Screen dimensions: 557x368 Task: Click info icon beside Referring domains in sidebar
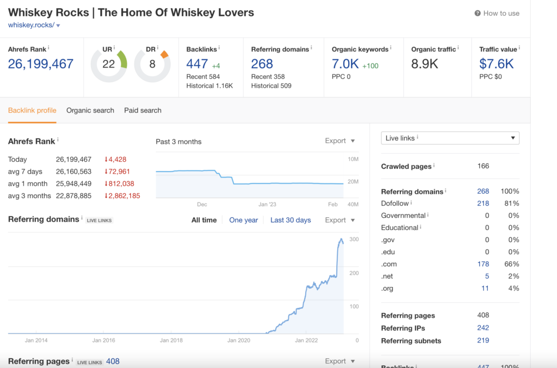445,190
